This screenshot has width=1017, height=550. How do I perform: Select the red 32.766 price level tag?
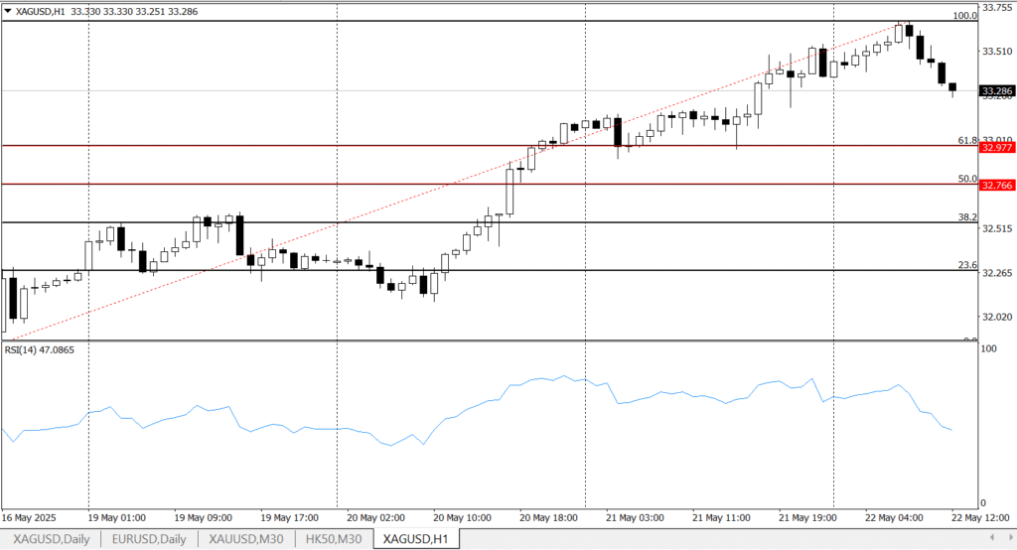(996, 185)
